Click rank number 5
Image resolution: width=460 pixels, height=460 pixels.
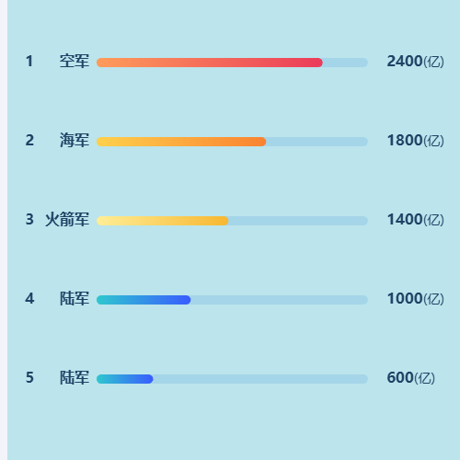[29, 377]
